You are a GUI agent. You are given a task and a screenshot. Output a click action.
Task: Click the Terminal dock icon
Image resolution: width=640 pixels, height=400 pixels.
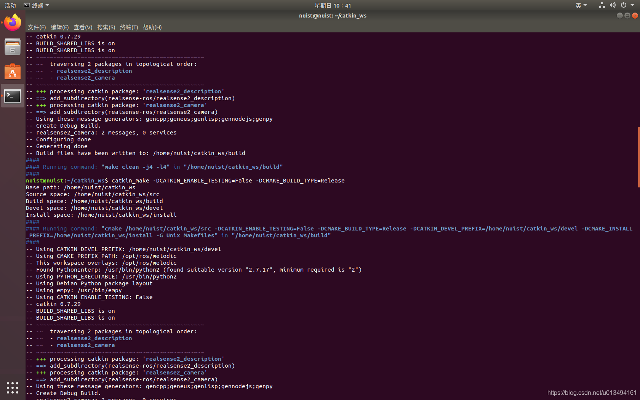coord(13,96)
